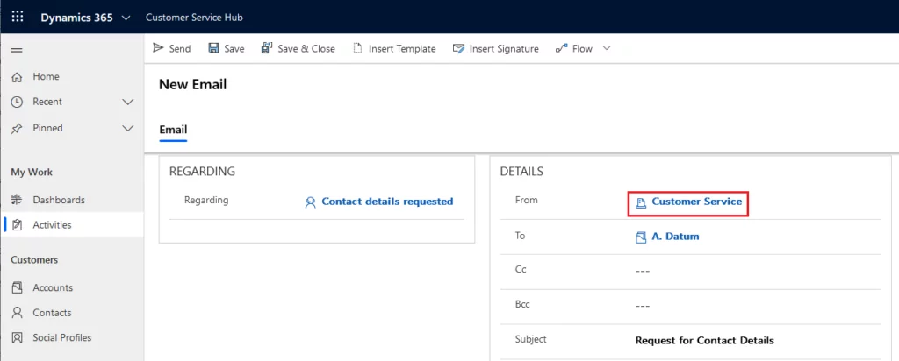Open A. Datum recipient link
The image size is (899, 361).
point(675,237)
